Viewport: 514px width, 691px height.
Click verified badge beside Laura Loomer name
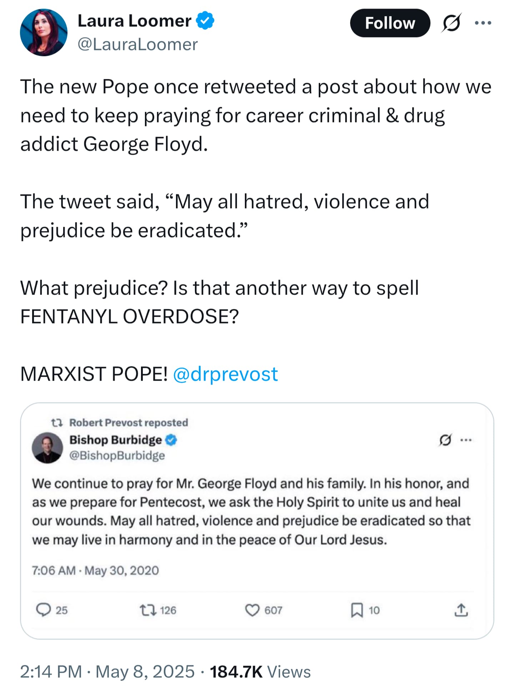205,21
